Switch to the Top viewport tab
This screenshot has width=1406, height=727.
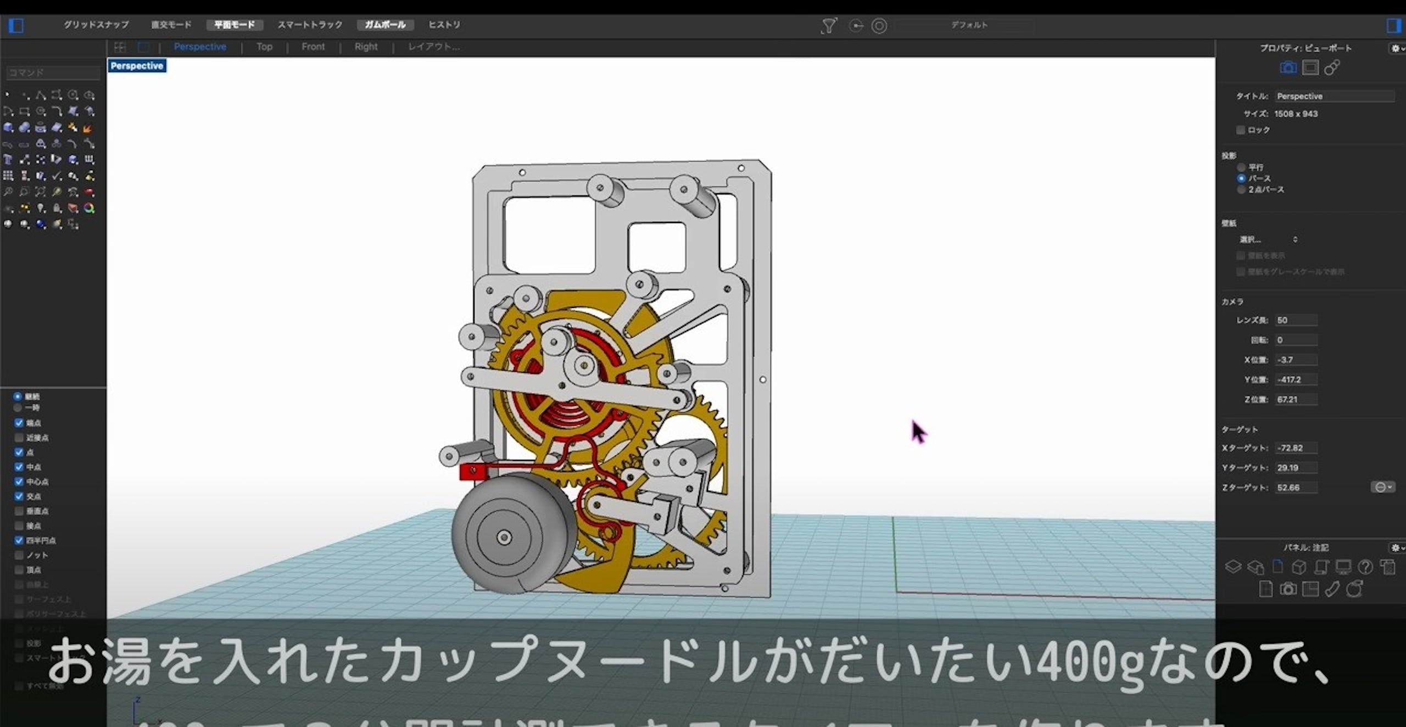tap(264, 47)
